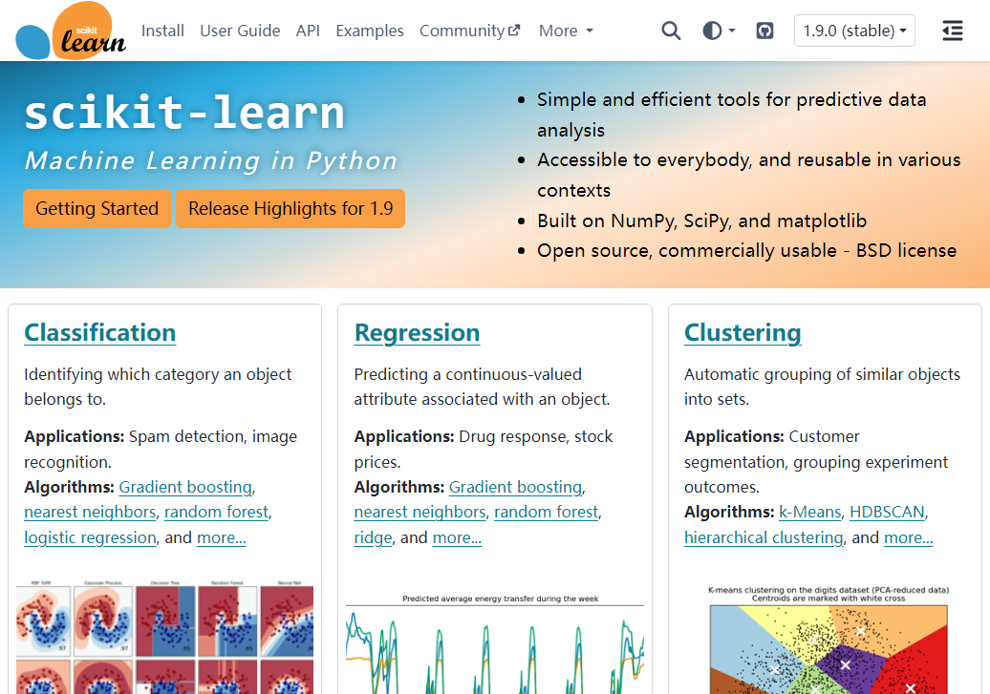The width and height of the screenshot is (990, 694).
Task: Open nearest neighbors under Regression
Action: (420, 512)
